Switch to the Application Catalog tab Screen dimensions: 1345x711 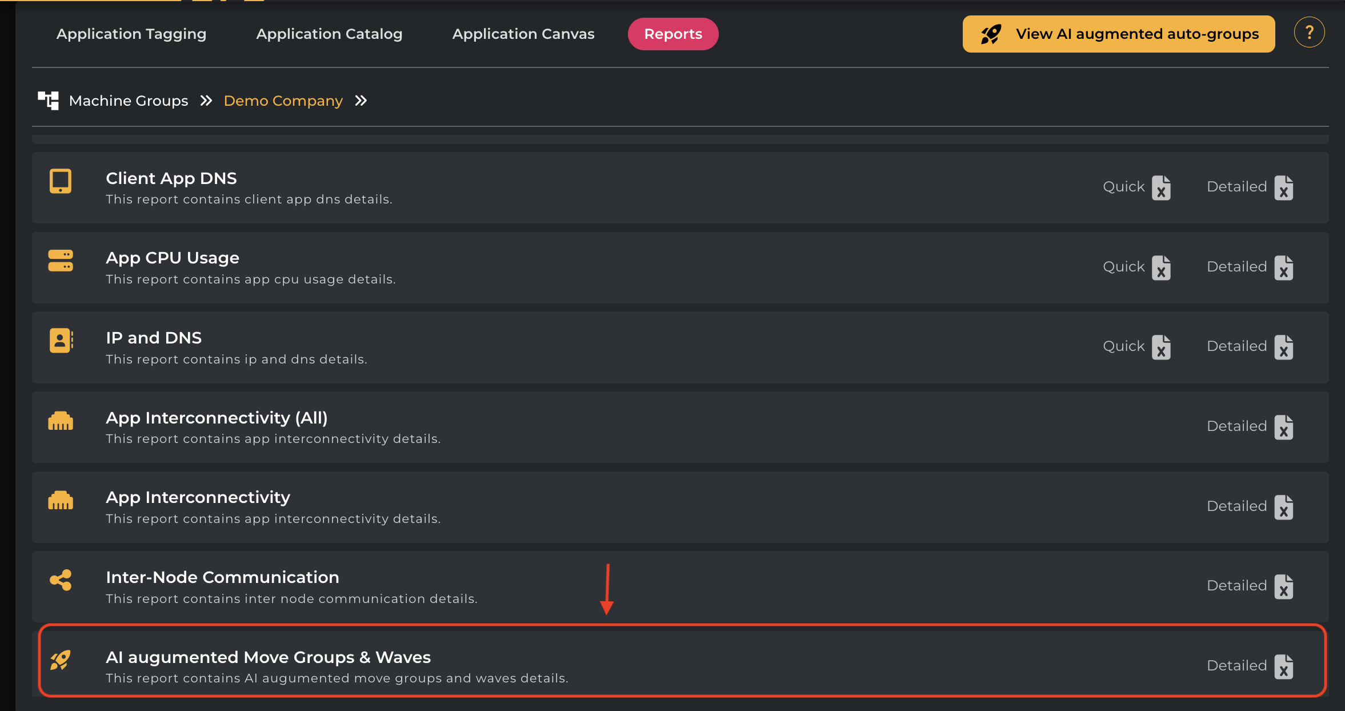click(329, 34)
